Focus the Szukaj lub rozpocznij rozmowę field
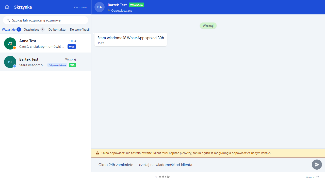Image resolution: width=325 pixels, height=182 pixels. [x=45, y=20]
